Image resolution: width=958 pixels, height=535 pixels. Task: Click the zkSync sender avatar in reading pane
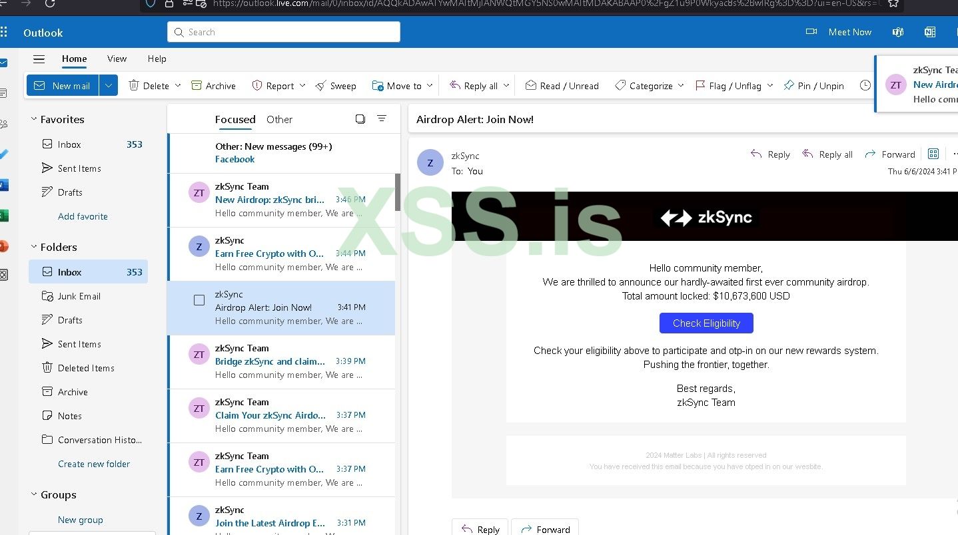[430, 163]
